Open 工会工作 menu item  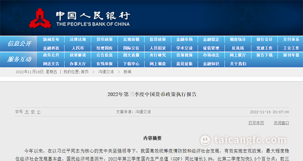[x=291, y=48]
